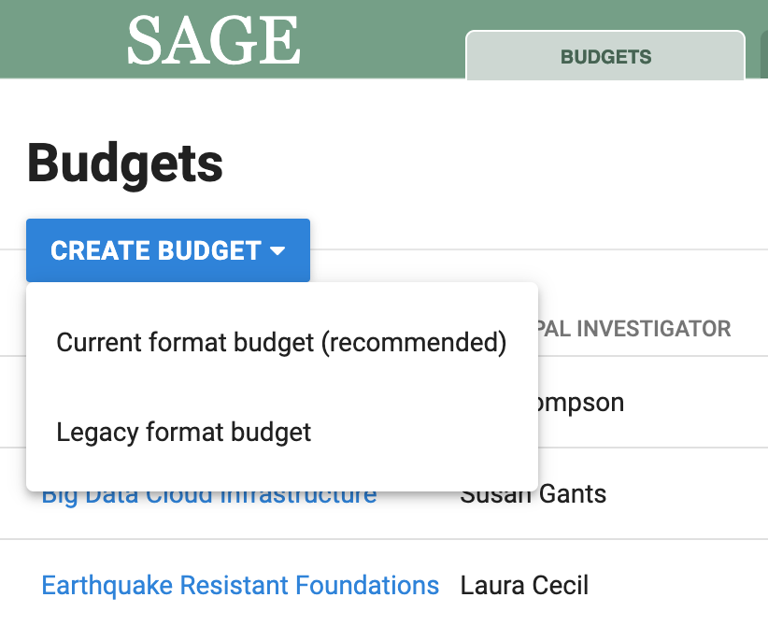The width and height of the screenshot is (768, 626).
Task: Click the dropdown chevron on CREATE BUDGET
Action: [277, 250]
